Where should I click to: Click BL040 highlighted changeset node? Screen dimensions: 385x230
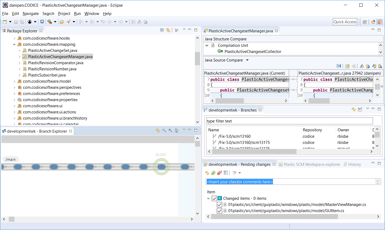[161, 167]
